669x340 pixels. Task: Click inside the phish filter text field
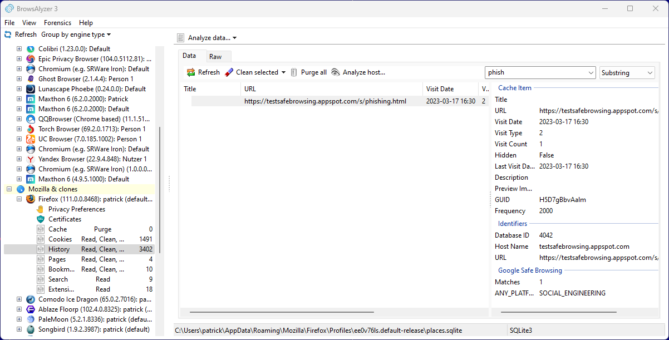point(535,73)
